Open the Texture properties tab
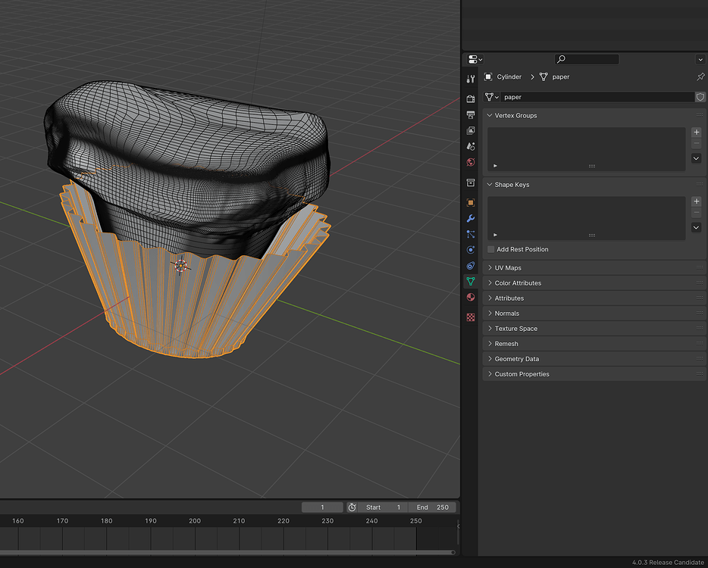This screenshot has width=708, height=568. pyautogui.click(x=471, y=317)
